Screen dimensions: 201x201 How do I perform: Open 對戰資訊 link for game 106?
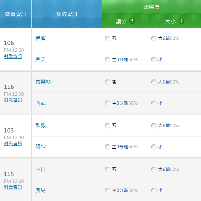[13, 56]
